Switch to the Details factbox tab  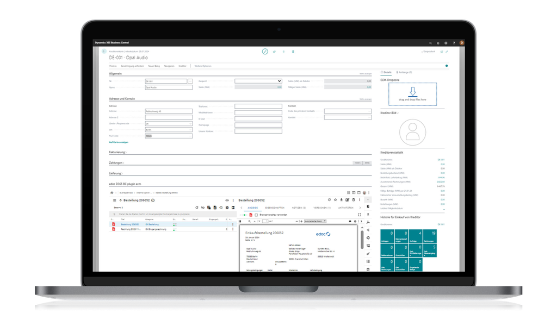[x=386, y=72]
